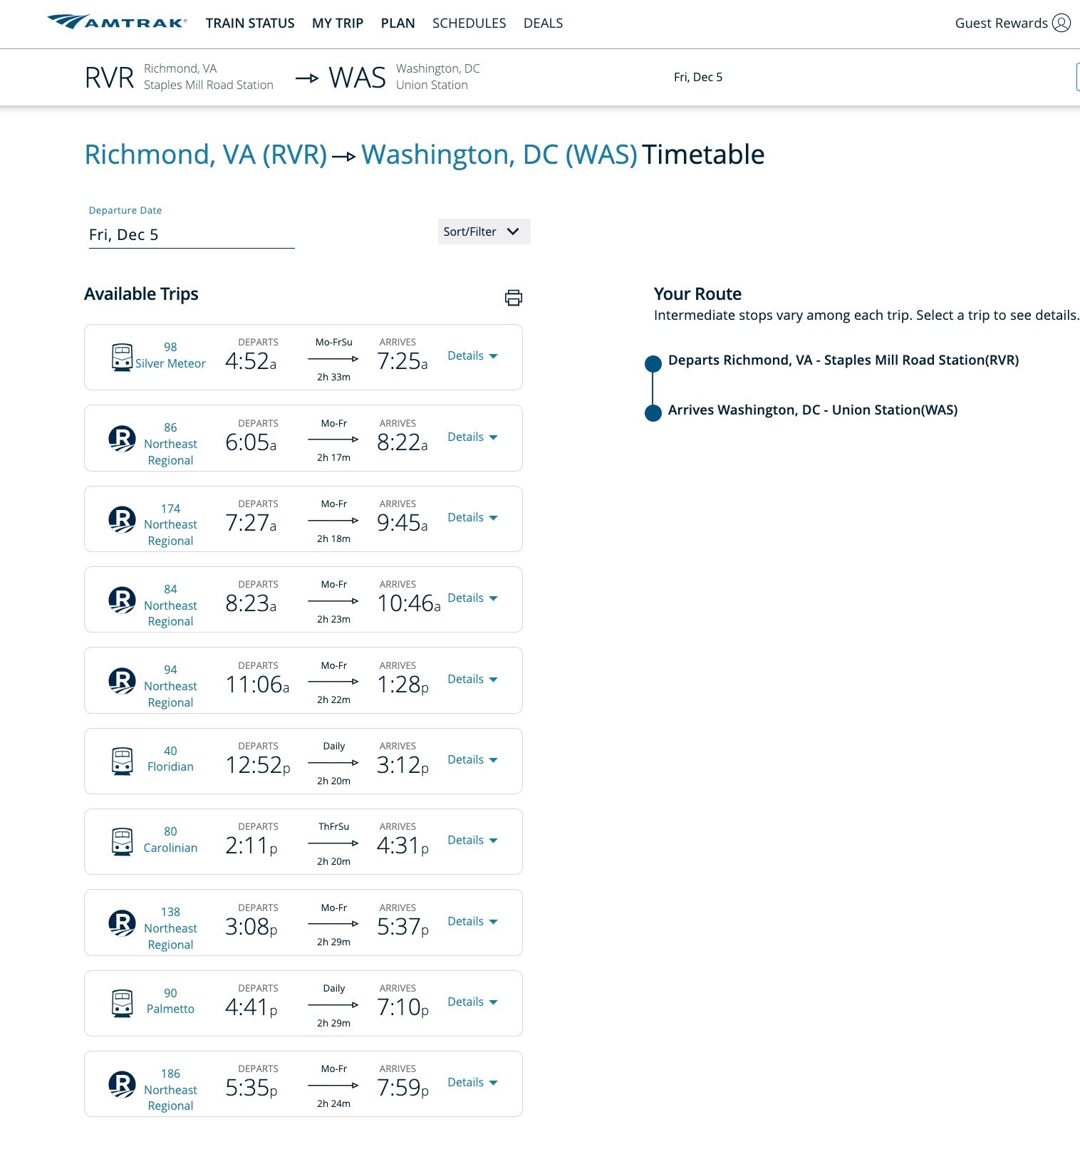Open the Deals menu item
1080x1154 pixels.
point(543,23)
